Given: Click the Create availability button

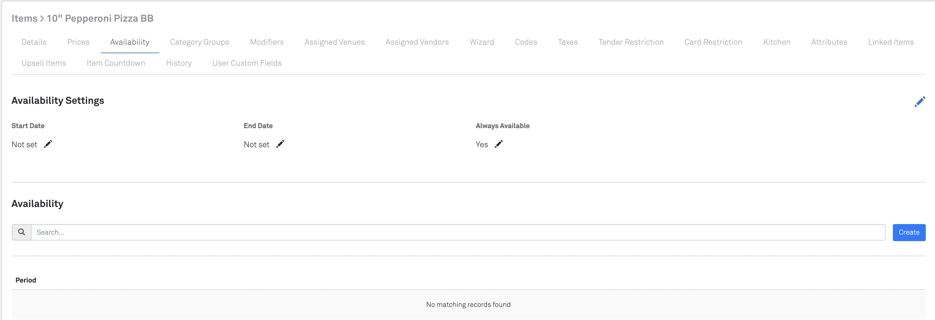Looking at the screenshot, I should (x=908, y=232).
